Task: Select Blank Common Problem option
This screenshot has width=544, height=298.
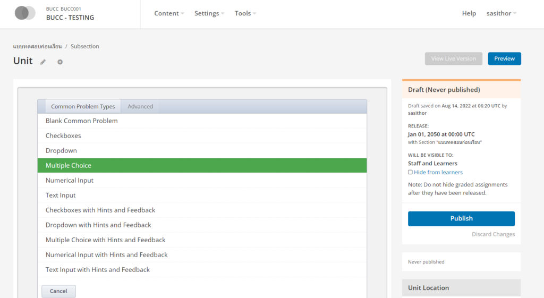Action: [x=82, y=121]
